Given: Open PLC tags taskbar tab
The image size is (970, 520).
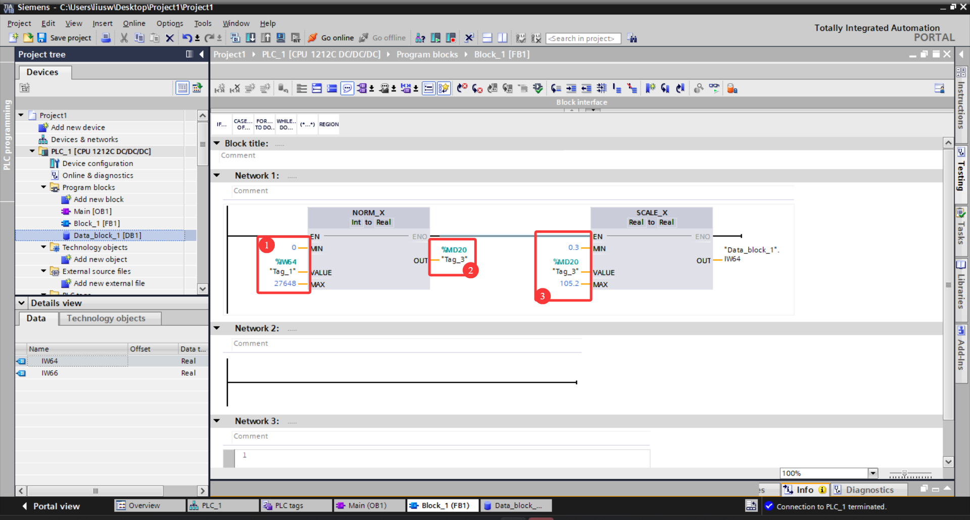Looking at the screenshot, I should pyautogui.click(x=296, y=505).
